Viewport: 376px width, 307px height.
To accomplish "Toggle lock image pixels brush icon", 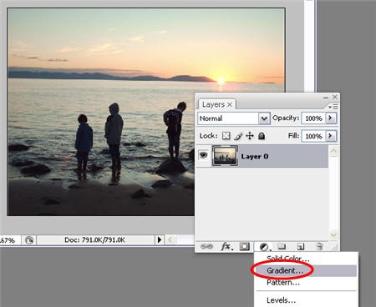I will point(238,136).
